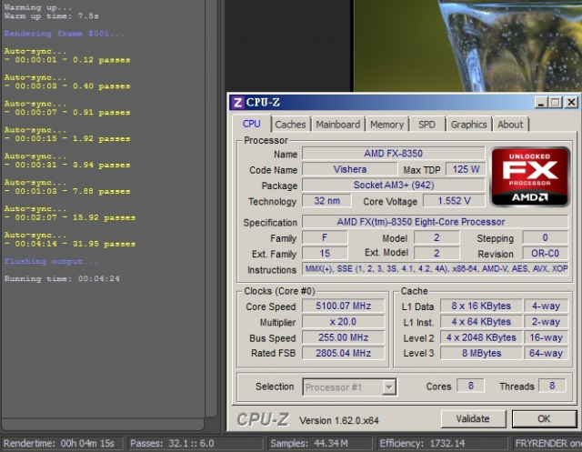This screenshot has width=582, height=452.
Task: Click the OK button in CPU-Z
Action: tap(544, 418)
